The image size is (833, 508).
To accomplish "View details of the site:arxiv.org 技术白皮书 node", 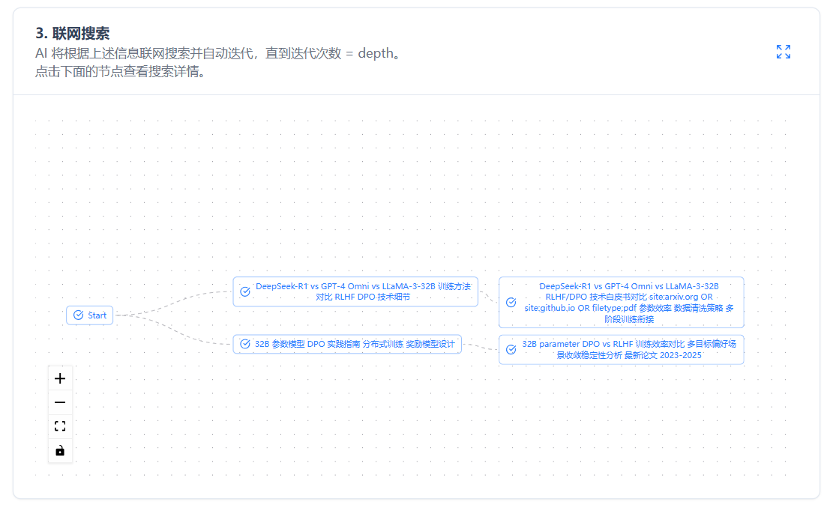I will click(x=628, y=302).
